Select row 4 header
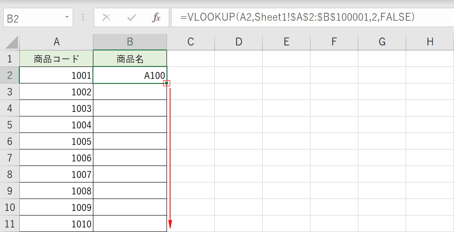Screen dimensions: 454x232 [x=10, y=108]
